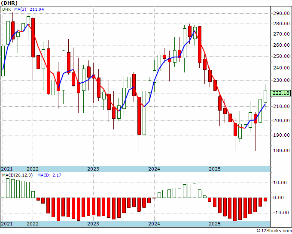Click the 180.00 price axis label

[x=281, y=150]
